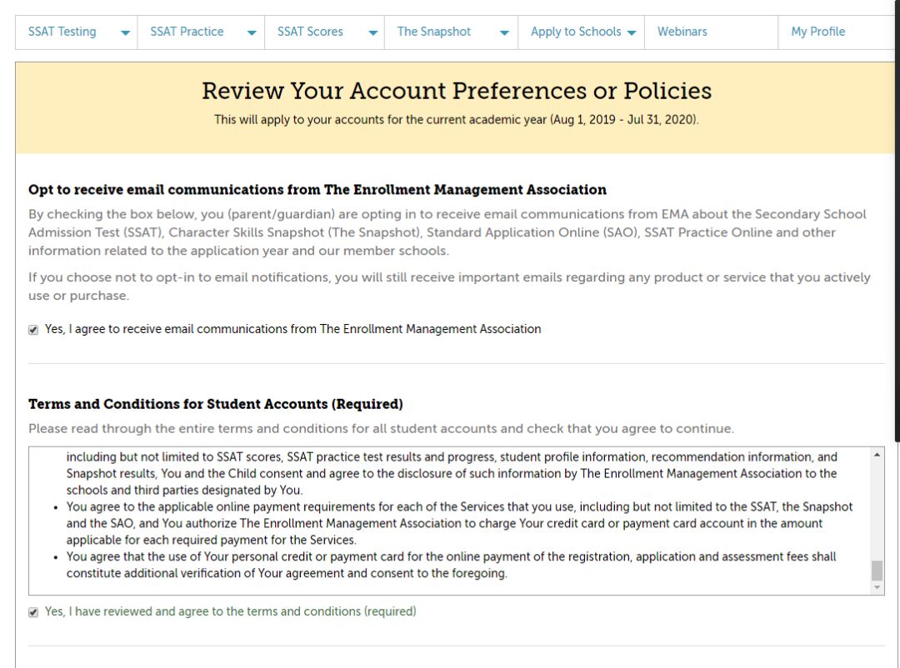Click the arrow beside SSAT Testing

click(x=125, y=33)
